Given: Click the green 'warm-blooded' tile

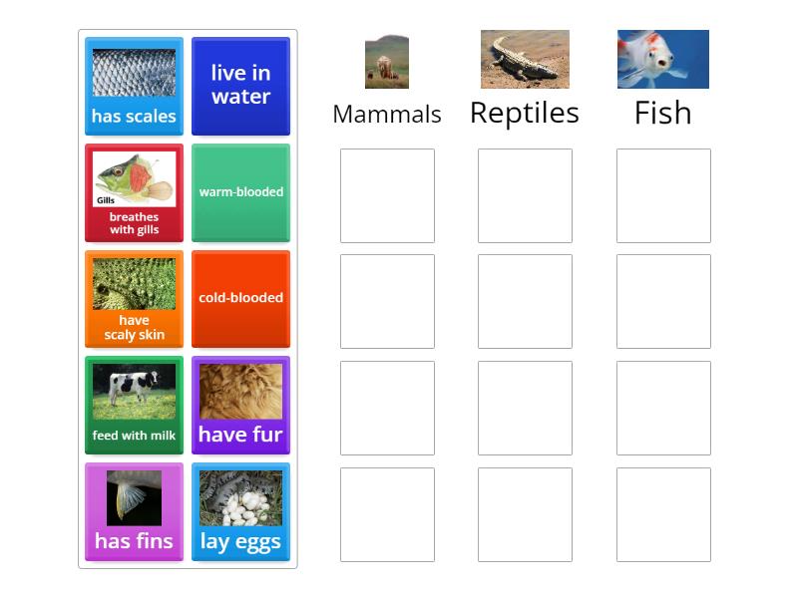Looking at the screenshot, I should tap(240, 192).
